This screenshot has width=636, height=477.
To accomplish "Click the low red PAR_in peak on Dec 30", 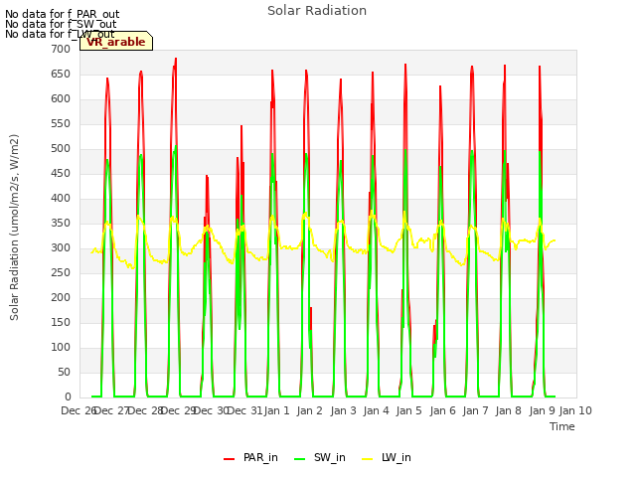I will (207, 177).
